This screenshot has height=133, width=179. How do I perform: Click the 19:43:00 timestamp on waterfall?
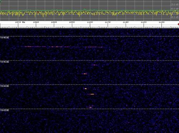point(5,110)
